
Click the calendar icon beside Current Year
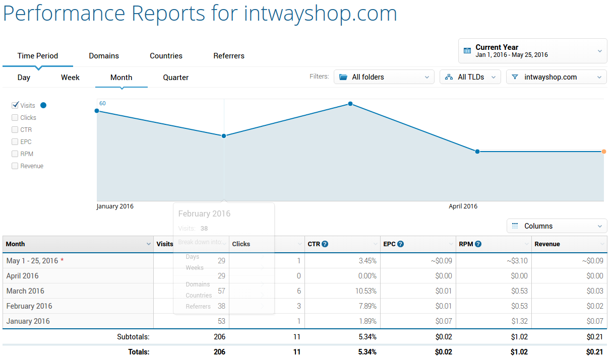point(467,51)
